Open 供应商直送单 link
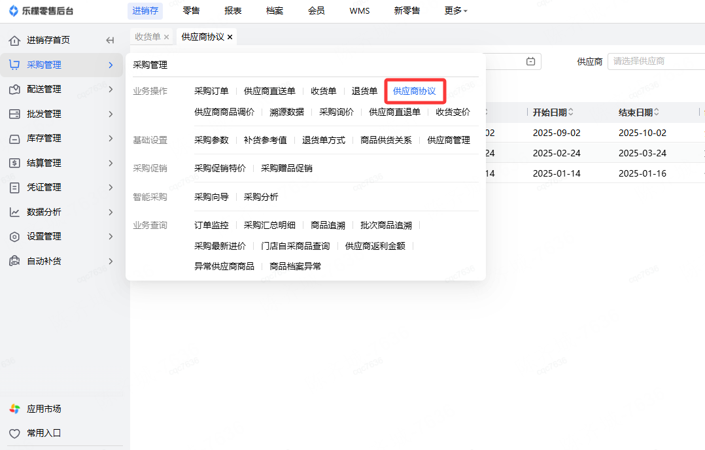Image resolution: width=705 pixels, height=450 pixels. coord(269,92)
